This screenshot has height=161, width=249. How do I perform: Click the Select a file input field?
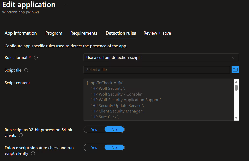pyautogui.click(x=157, y=70)
